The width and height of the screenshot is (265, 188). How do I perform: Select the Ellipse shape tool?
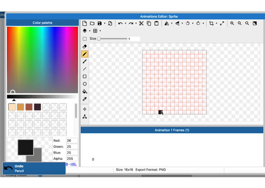point(85,84)
